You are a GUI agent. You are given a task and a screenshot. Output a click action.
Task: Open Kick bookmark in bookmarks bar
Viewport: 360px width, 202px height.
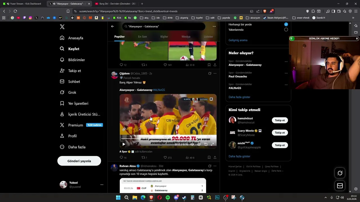pyautogui.click(x=117, y=18)
